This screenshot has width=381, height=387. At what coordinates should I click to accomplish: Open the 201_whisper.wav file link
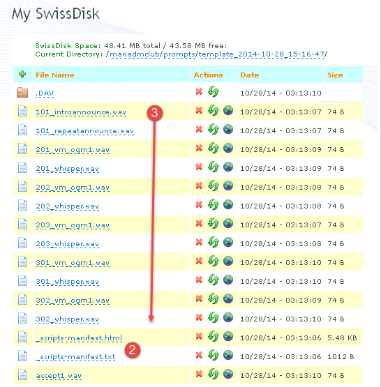(x=68, y=169)
